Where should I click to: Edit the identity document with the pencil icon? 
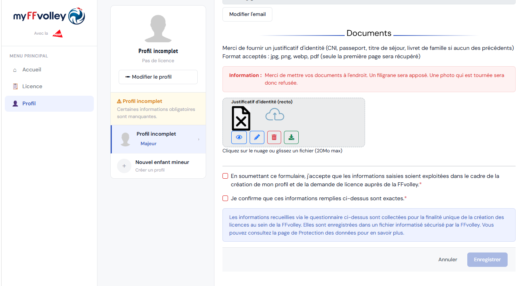[x=257, y=137]
